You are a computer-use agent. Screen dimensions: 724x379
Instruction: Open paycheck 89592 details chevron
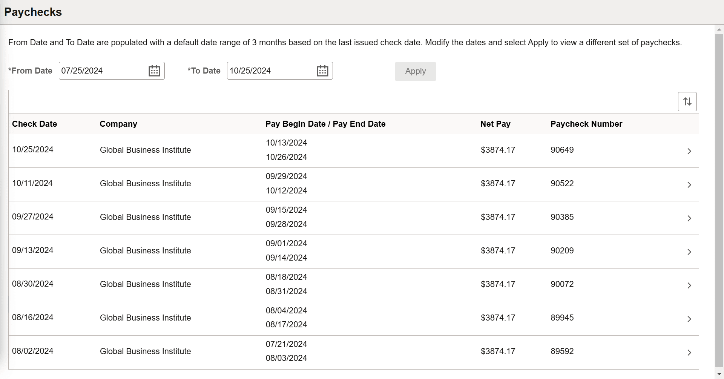[x=689, y=353]
